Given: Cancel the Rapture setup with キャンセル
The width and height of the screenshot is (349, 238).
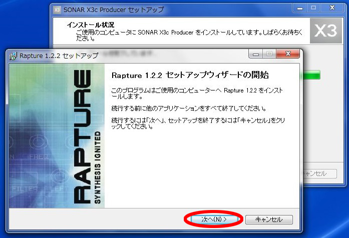Looking at the screenshot, I should 269,219.
